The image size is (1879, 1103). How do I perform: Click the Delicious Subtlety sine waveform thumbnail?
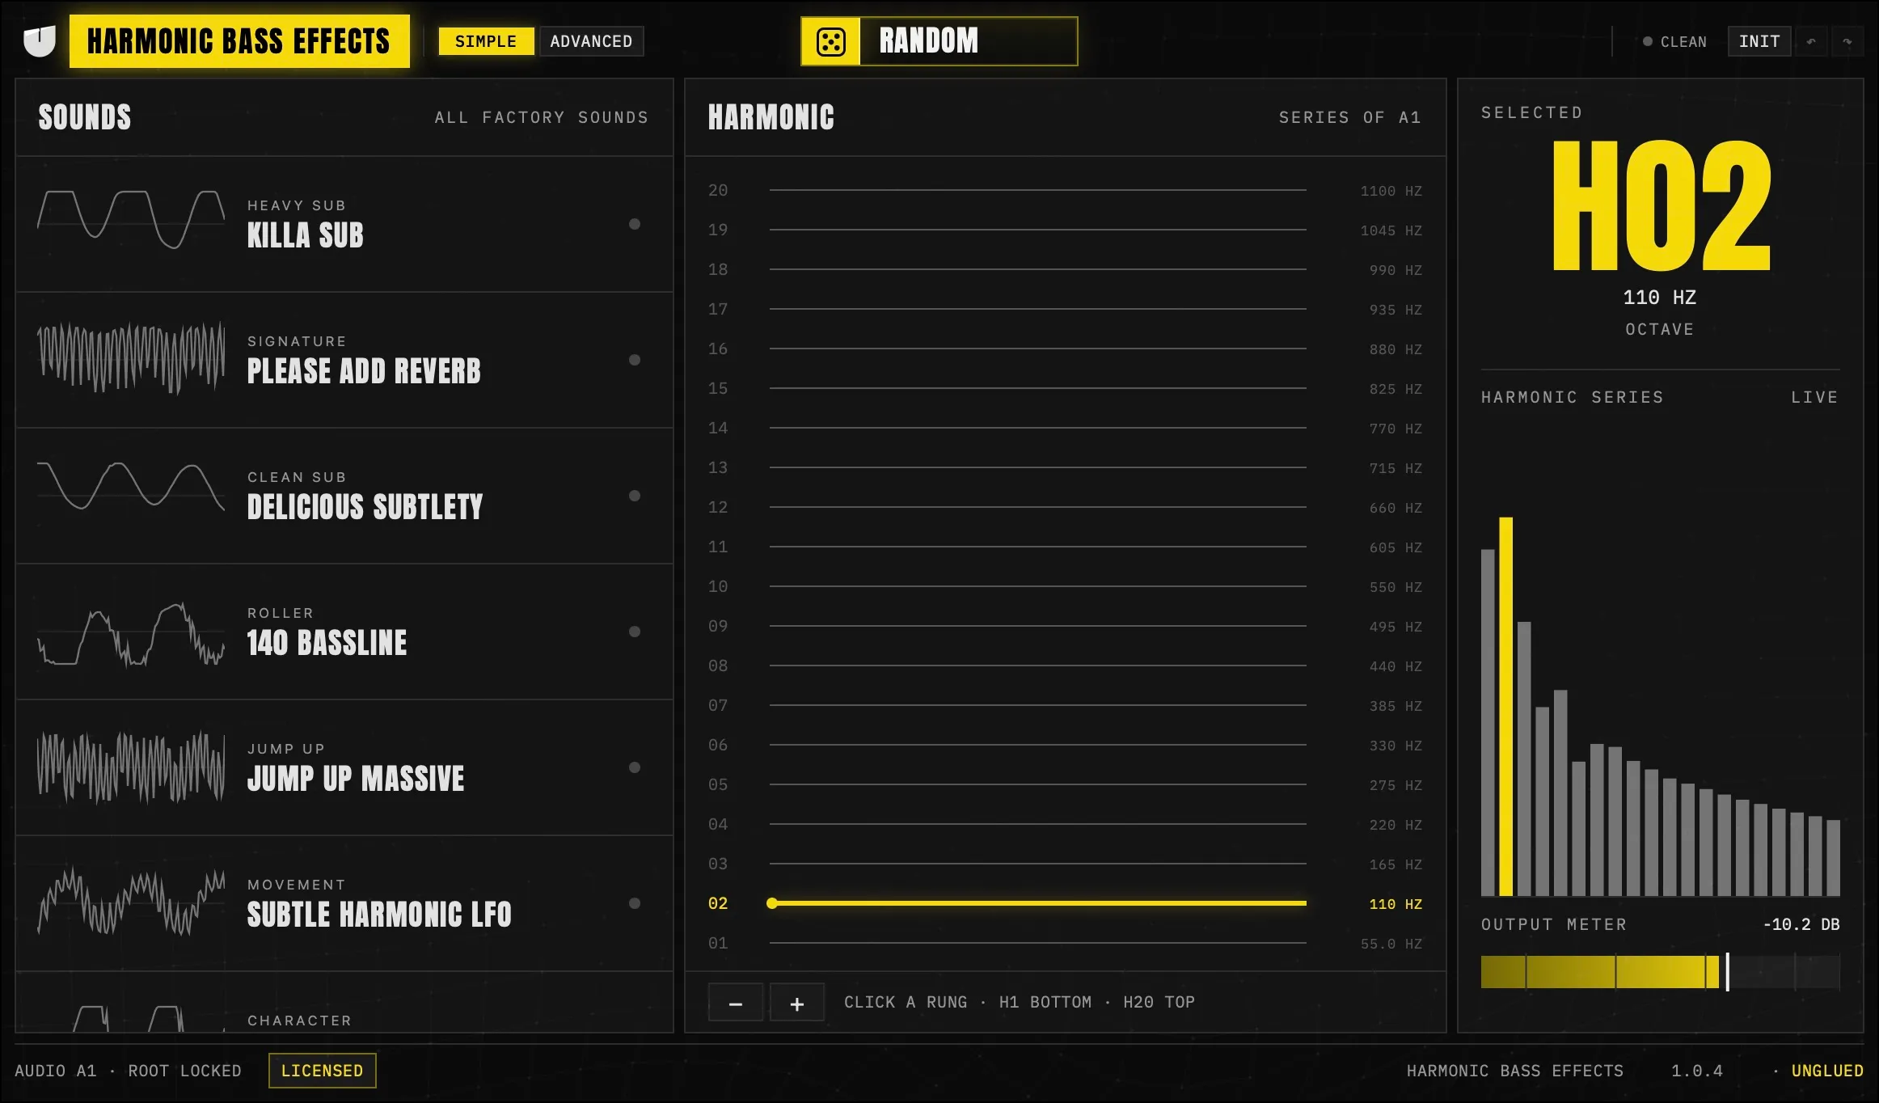[131, 485]
